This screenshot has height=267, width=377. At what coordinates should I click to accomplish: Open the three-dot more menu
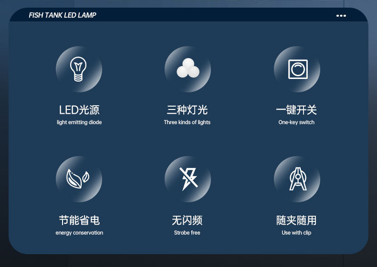341,16
